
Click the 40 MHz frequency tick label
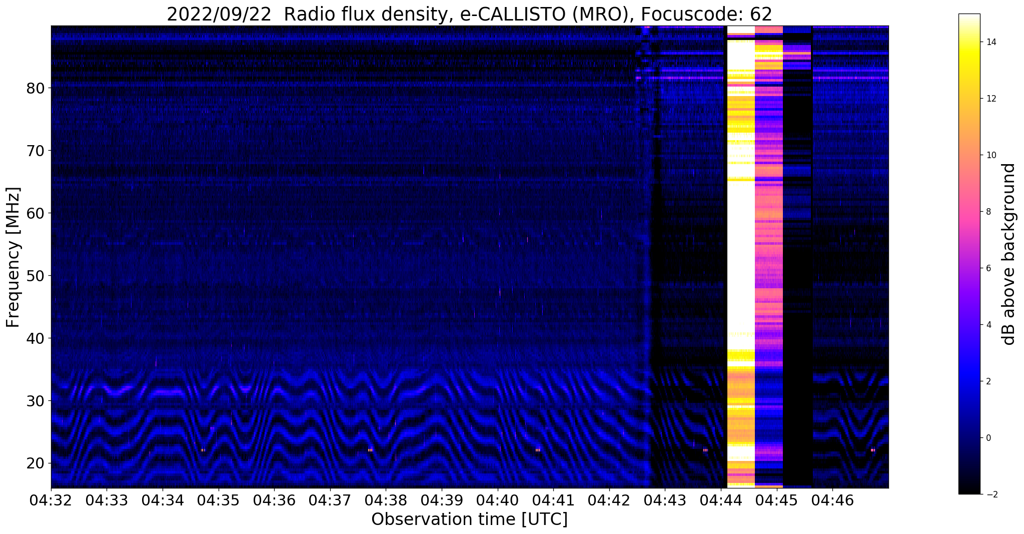(x=36, y=338)
